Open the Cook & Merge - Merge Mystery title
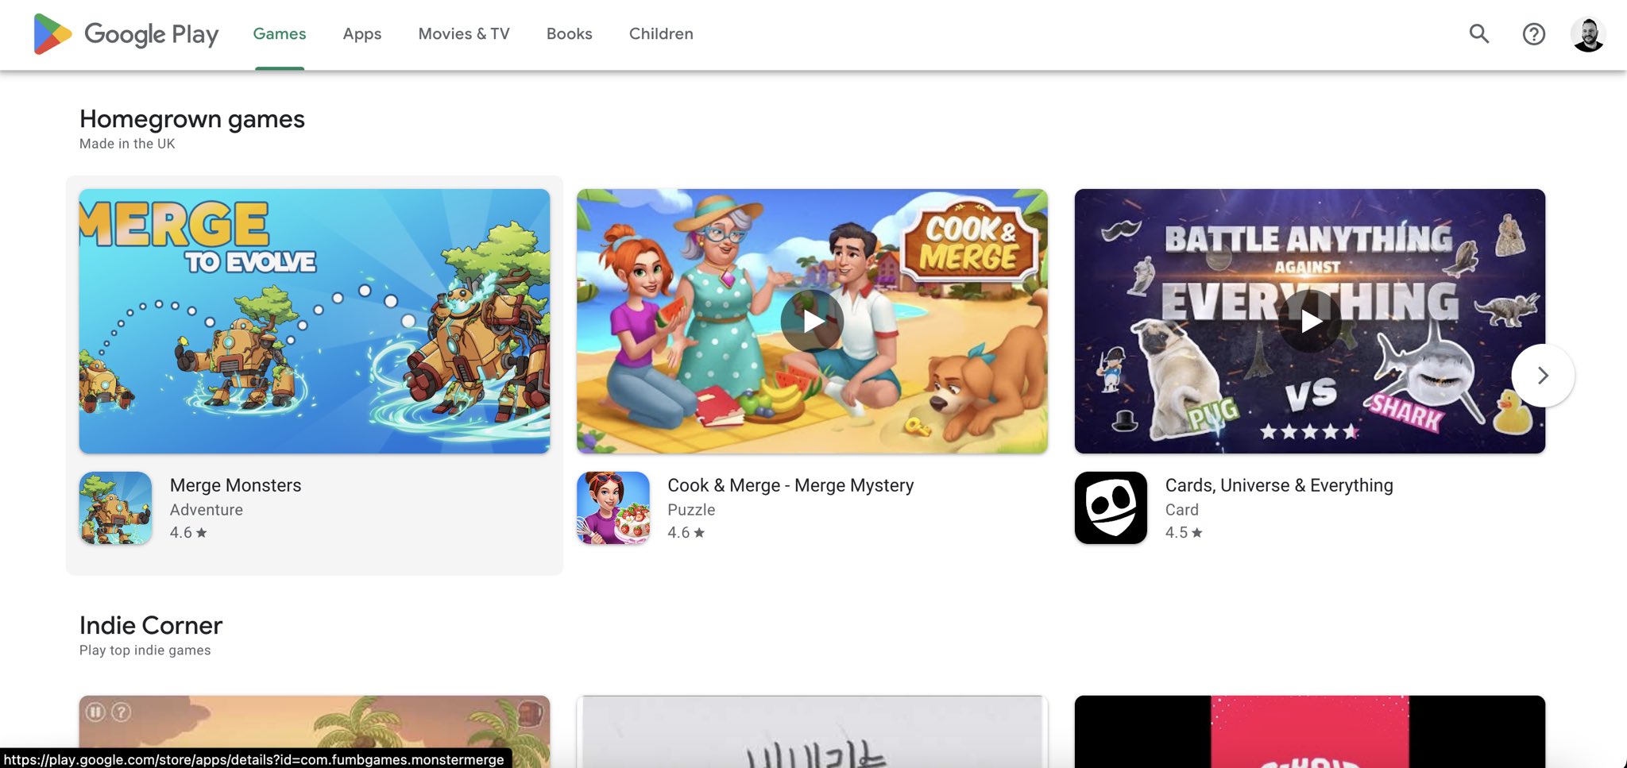The height and width of the screenshot is (768, 1627). pyautogui.click(x=790, y=485)
